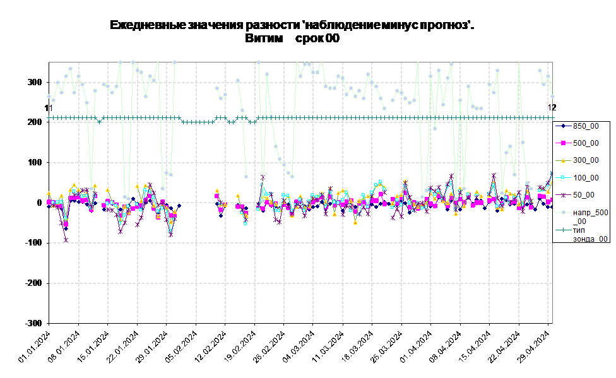Select the 01.01.2024 date axis label
616x378 pixels.
tap(35, 346)
